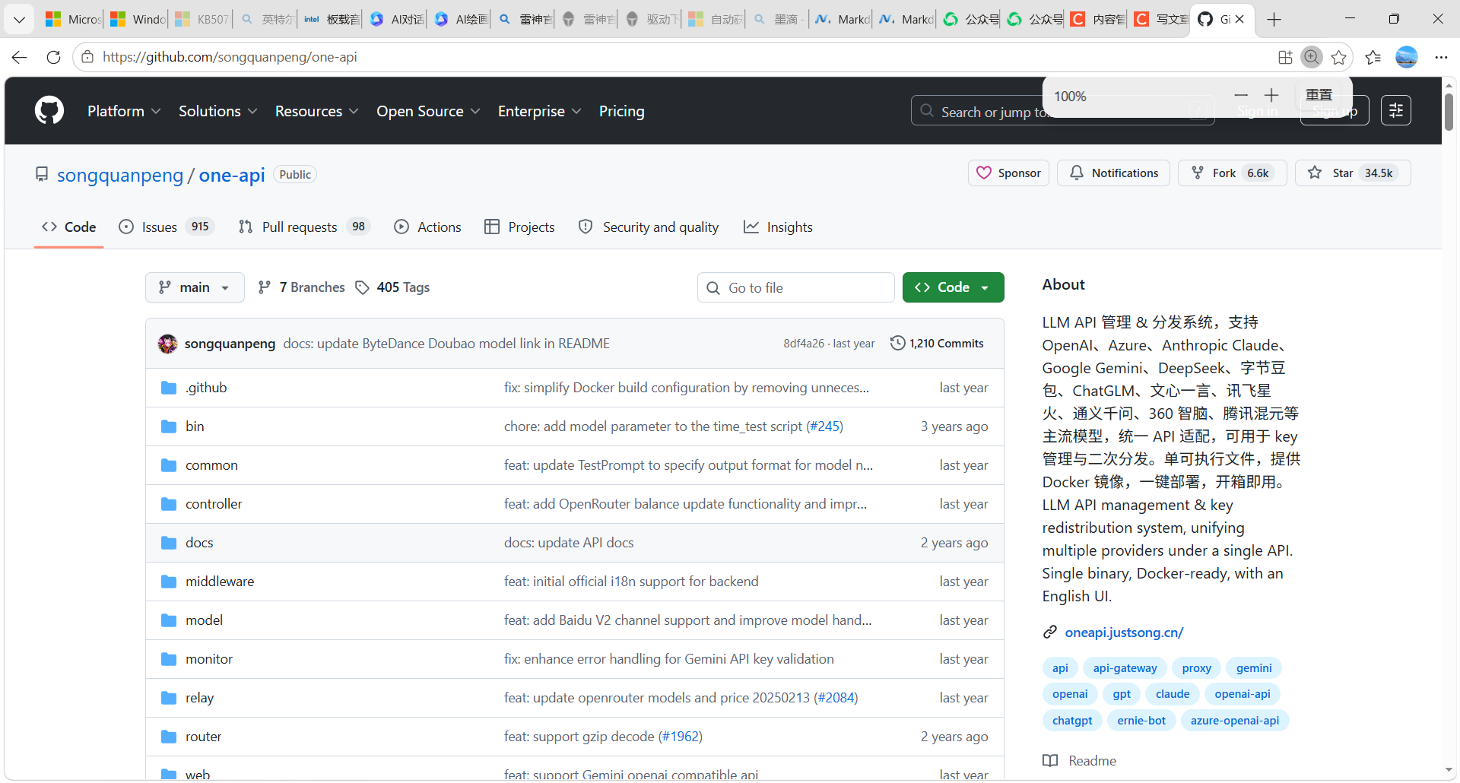Switch to the Issues tab
The width and height of the screenshot is (1460, 783).
167,227
